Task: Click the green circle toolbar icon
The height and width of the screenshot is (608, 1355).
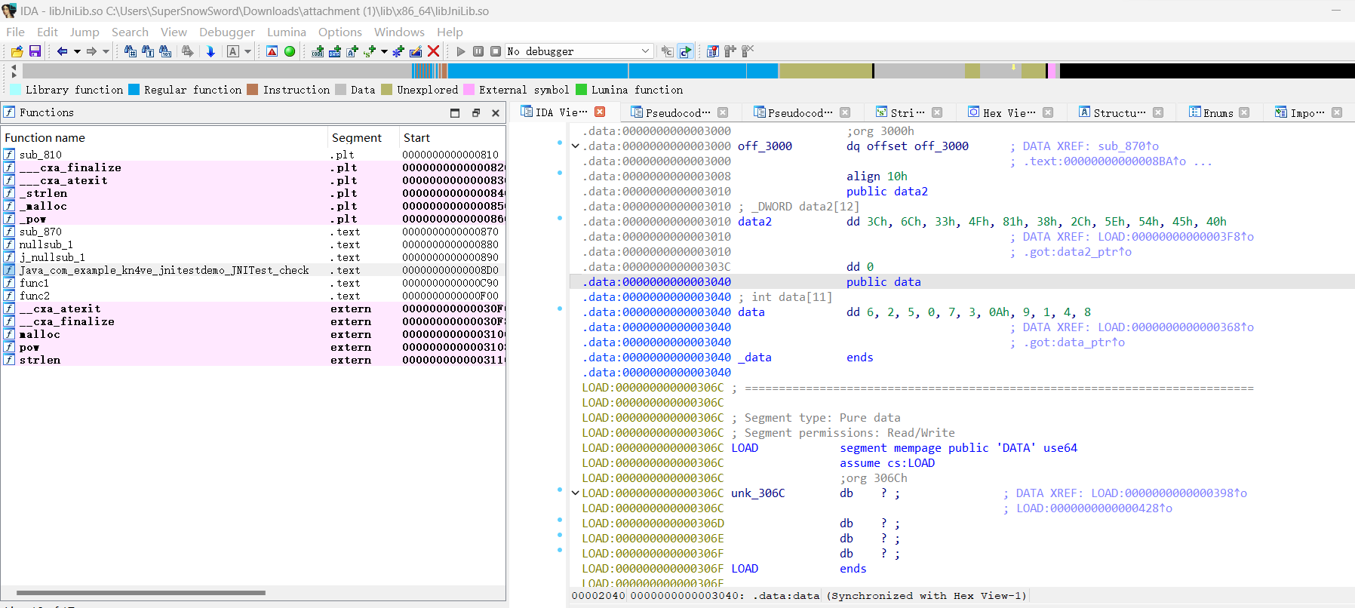Action: pos(290,51)
